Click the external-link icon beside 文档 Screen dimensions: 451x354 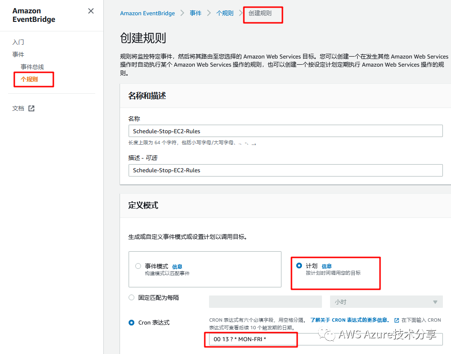[31, 108]
